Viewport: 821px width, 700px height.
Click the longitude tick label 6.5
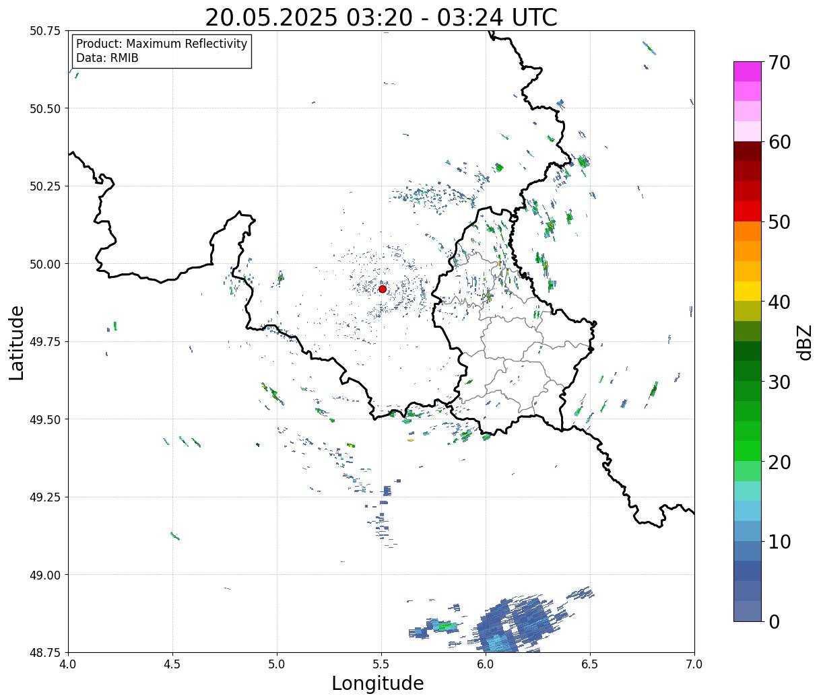[590, 664]
